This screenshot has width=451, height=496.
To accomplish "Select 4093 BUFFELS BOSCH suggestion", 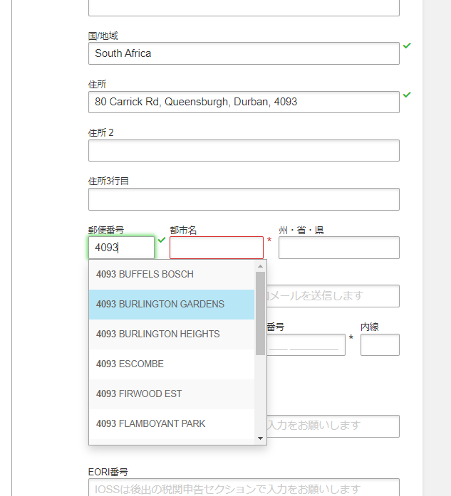I will tap(171, 274).
